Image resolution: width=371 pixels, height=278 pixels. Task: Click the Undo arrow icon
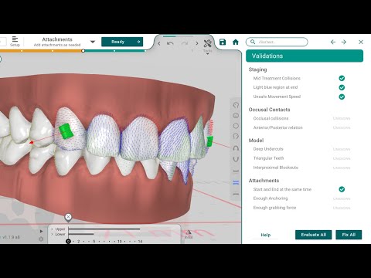[x=170, y=43]
